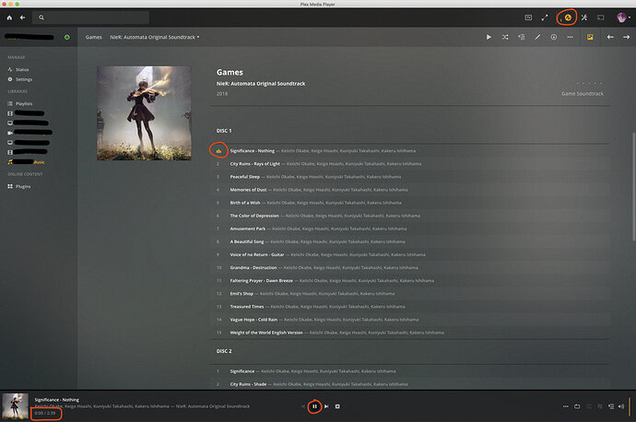Open Settings in the sidebar
Screen dimensions: 636x422
(x=20, y=79)
